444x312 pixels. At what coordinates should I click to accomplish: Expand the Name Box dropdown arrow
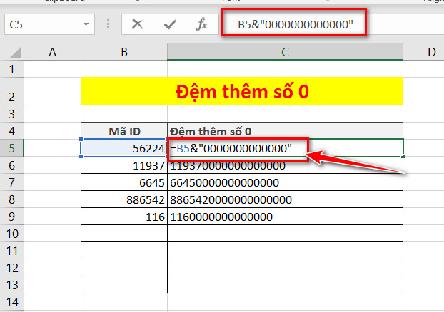pos(86,24)
